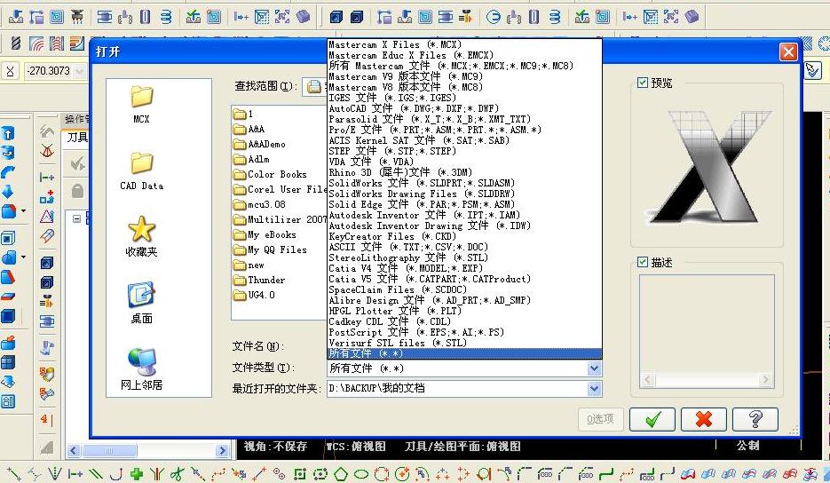Select the Loft solid icon with down arrow
This screenshot has height=483, width=830.
pos(8,192)
